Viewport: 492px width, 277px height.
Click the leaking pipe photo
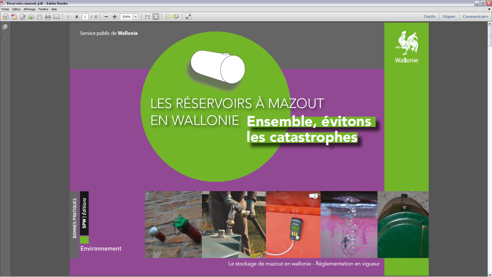click(x=349, y=224)
